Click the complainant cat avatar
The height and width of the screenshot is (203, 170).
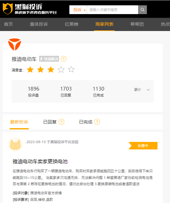[15, 144]
